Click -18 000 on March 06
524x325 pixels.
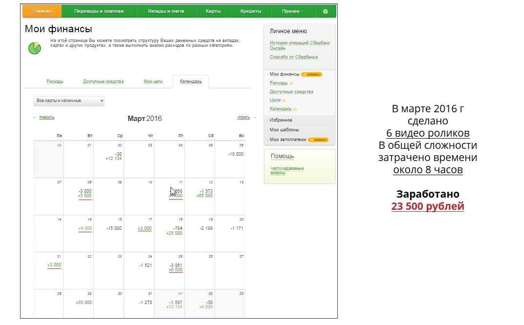pyautogui.click(x=236, y=154)
